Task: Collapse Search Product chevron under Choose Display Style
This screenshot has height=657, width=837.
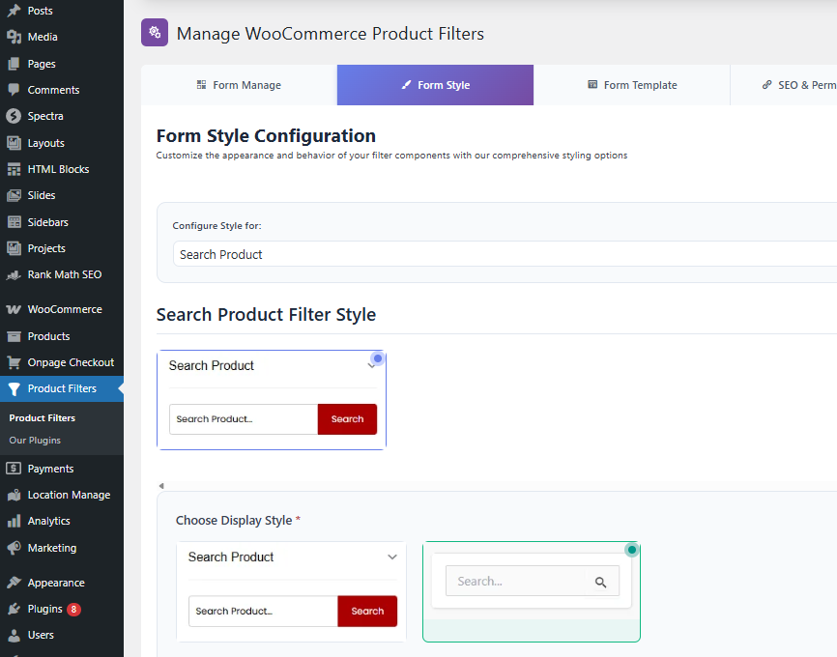Action: point(392,557)
